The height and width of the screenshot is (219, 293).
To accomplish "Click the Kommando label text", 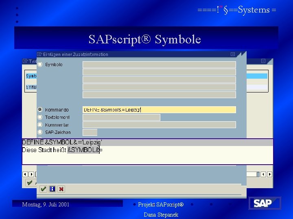I will tap(57, 110).
